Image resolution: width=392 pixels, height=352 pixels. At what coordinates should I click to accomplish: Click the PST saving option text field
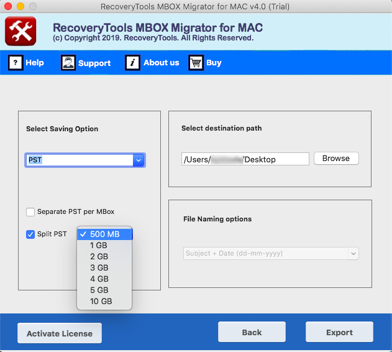[80, 160]
